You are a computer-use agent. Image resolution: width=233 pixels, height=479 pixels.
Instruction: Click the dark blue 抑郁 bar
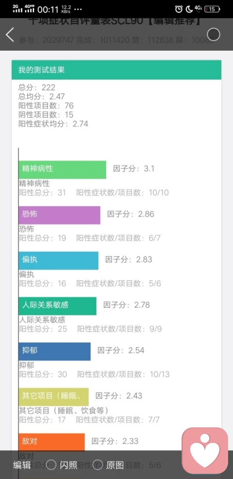[54, 351]
